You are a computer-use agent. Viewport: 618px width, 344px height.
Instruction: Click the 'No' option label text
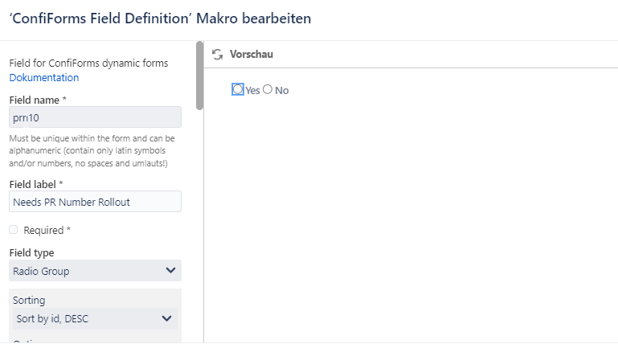[282, 91]
